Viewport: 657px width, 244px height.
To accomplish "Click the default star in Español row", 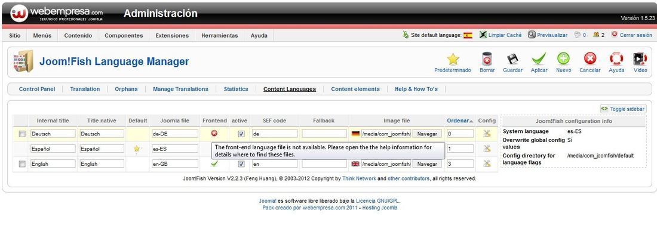I will (137, 149).
